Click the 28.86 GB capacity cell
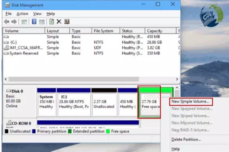This screenshot has width=229, height=152. 154,42
